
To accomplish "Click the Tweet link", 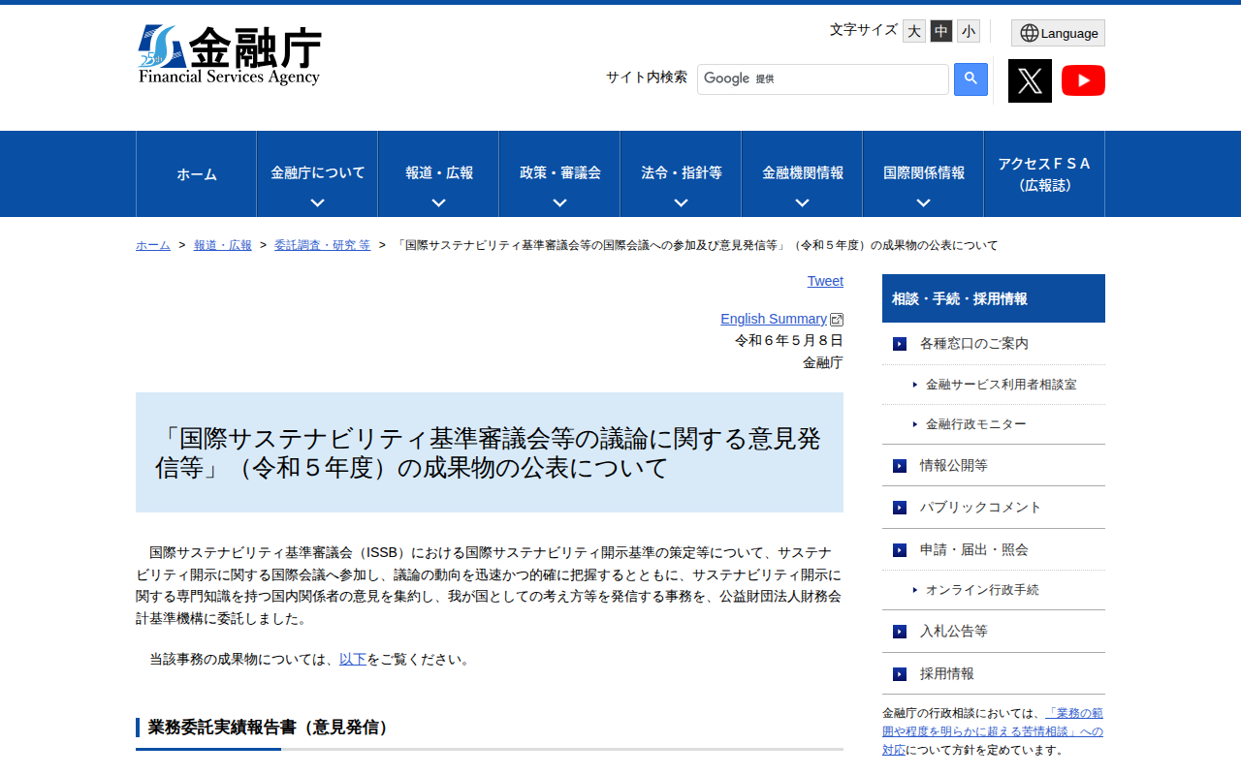I will click(x=825, y=281).
